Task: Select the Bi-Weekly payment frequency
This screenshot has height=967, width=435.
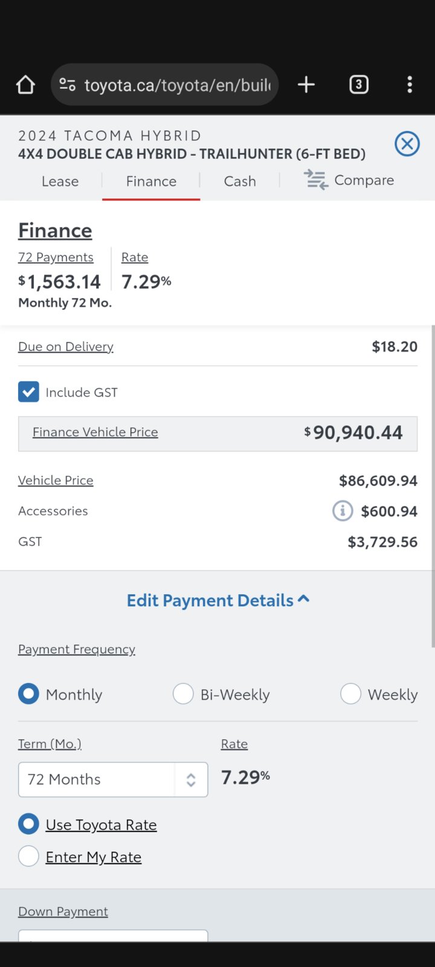Action: [183, 694]
